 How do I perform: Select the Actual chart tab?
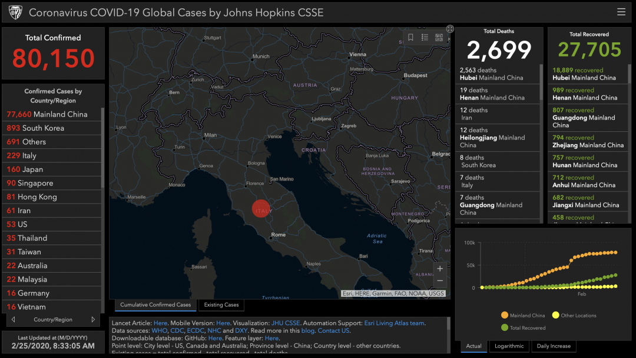tap(473, 346)
